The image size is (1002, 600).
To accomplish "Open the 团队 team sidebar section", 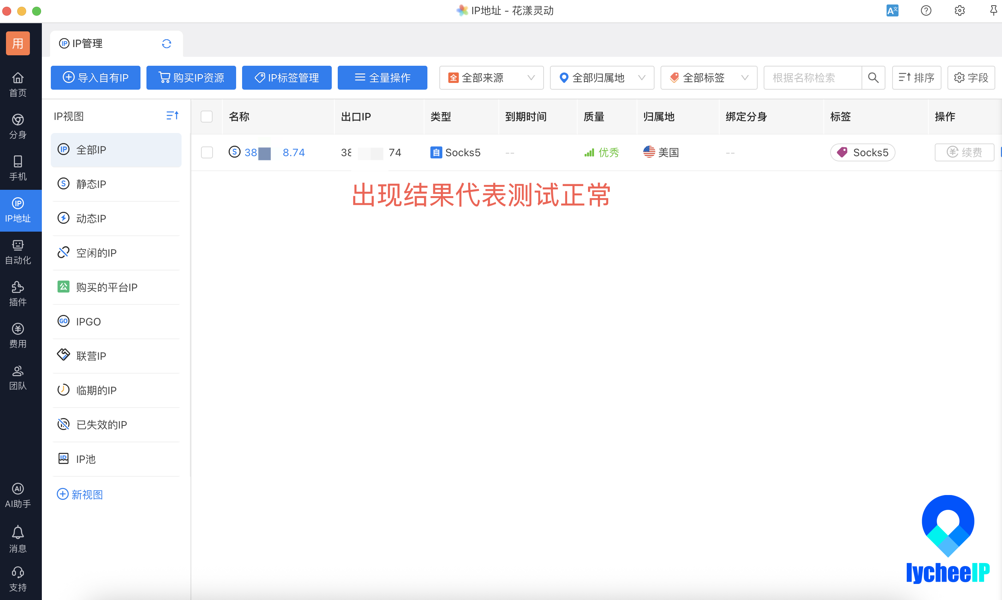I will pyautogui.click(x=18, y=378).
